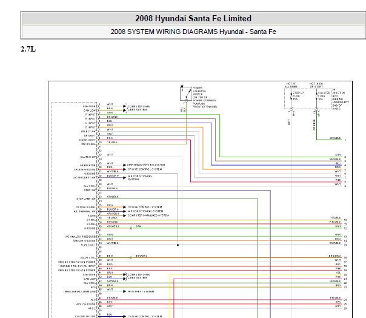Click the 'BRN/ORG' right-side label at connector 16
Screen dimensions: 366x318
334,256
